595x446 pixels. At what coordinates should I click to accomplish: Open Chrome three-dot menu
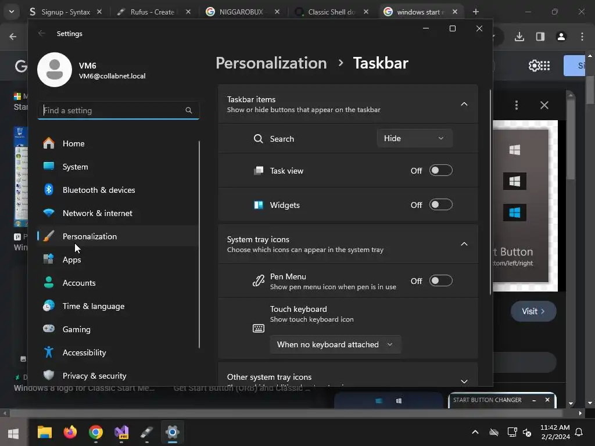582,37
